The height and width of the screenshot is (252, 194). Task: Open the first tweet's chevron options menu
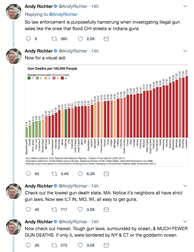tap(185, 6)
